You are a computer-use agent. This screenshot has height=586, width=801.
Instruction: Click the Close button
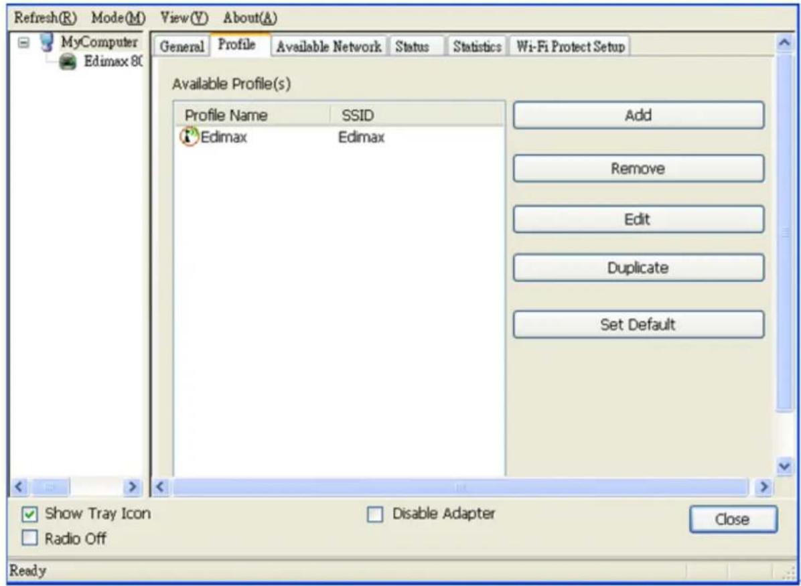click(x=733, y=519)
